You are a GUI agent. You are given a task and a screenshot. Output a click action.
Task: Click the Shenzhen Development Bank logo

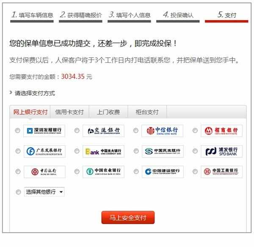click(x=44, y=131)
